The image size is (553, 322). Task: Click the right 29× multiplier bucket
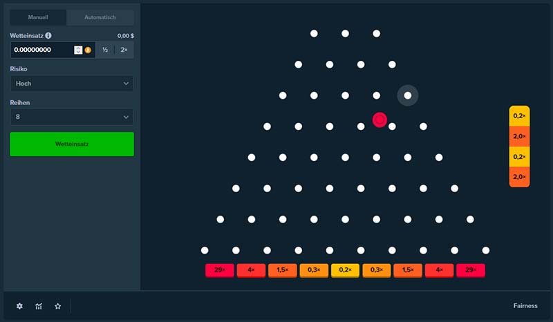click(x=471, y=270)
